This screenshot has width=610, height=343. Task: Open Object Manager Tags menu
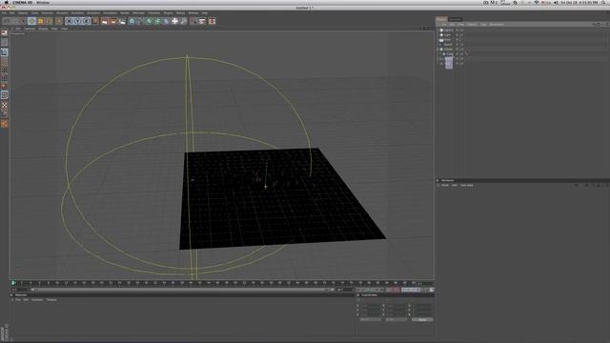(x=483, y=25)
